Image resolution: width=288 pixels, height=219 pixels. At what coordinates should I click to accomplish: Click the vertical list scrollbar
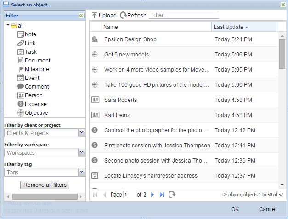pyautogui.click(x=282, y=52)
